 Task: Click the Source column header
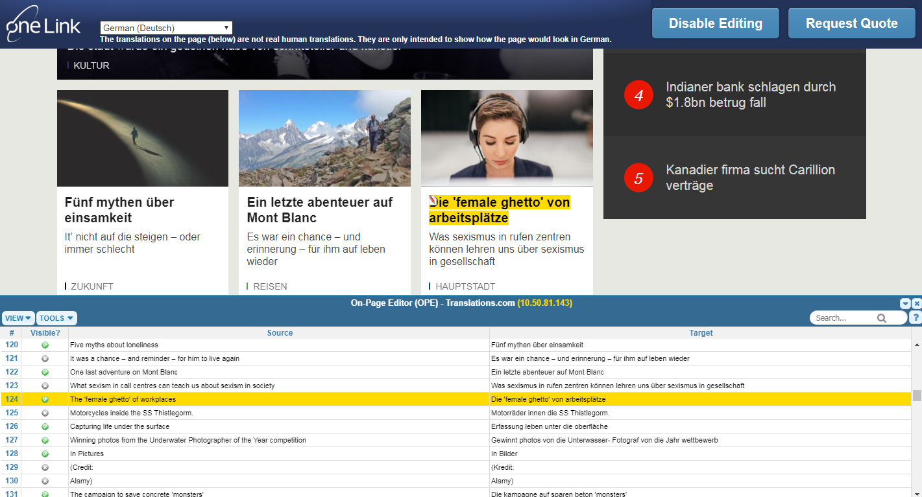[x=280, y=332]
